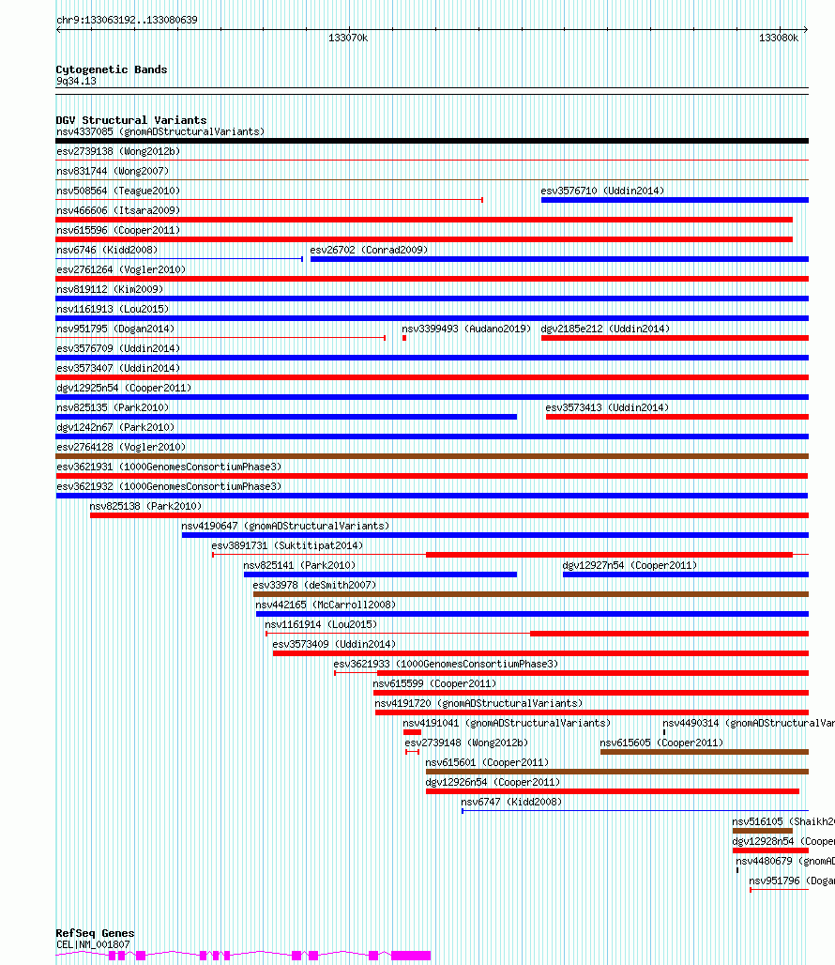Screen dimensions: 835x965
Task: Open nsv1161913 (Lou2015) variant
Action: point(113,309)
